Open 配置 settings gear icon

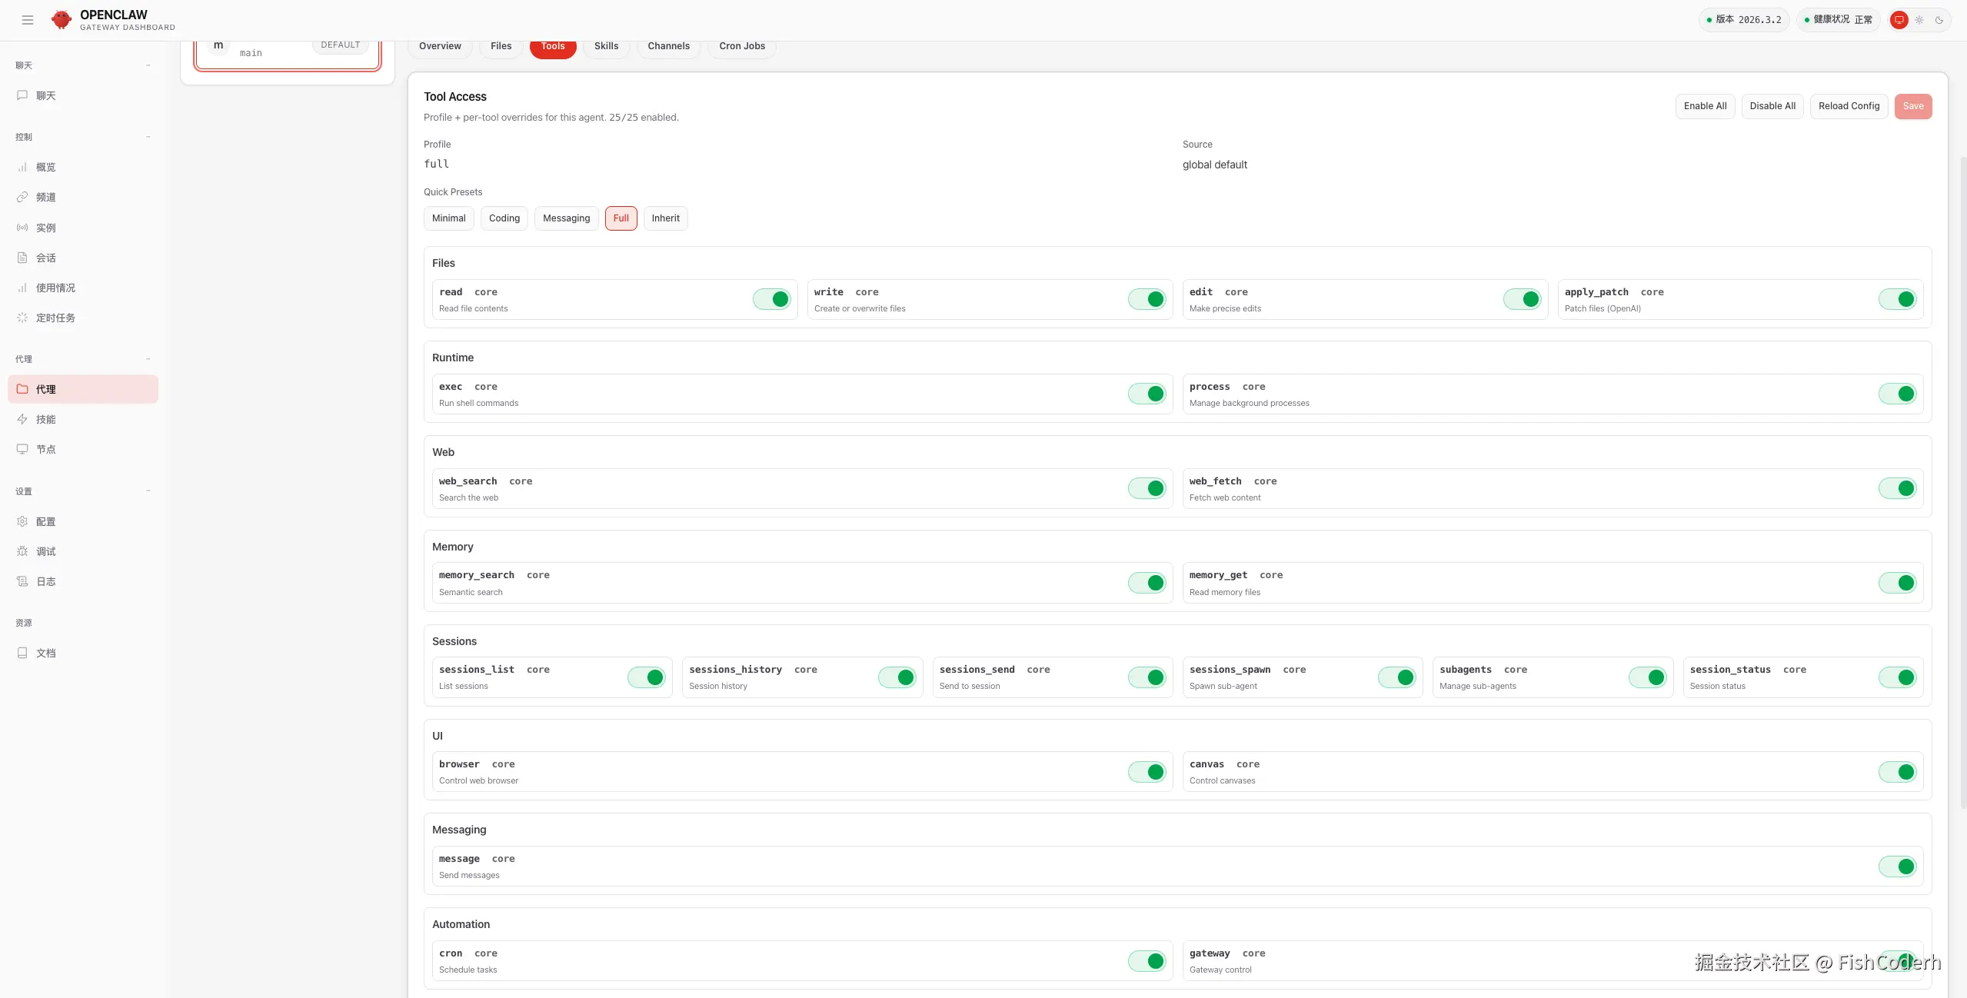click(22, 521)
